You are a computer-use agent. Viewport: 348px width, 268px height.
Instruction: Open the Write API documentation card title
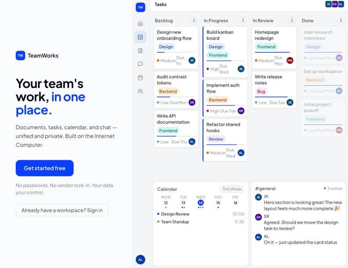[x=173, y=119]
